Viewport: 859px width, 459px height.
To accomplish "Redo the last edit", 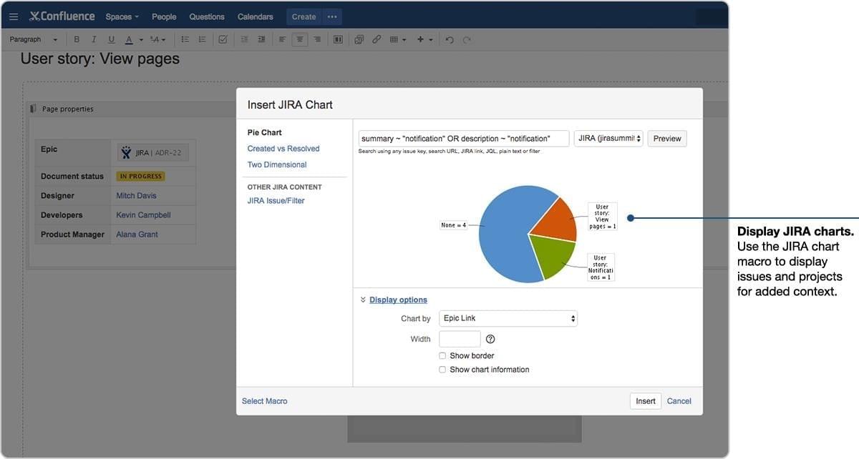I will tap(467, 39).
